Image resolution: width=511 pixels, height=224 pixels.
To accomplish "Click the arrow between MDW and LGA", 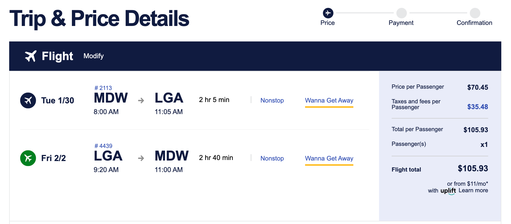I will (x=141, y=100).
